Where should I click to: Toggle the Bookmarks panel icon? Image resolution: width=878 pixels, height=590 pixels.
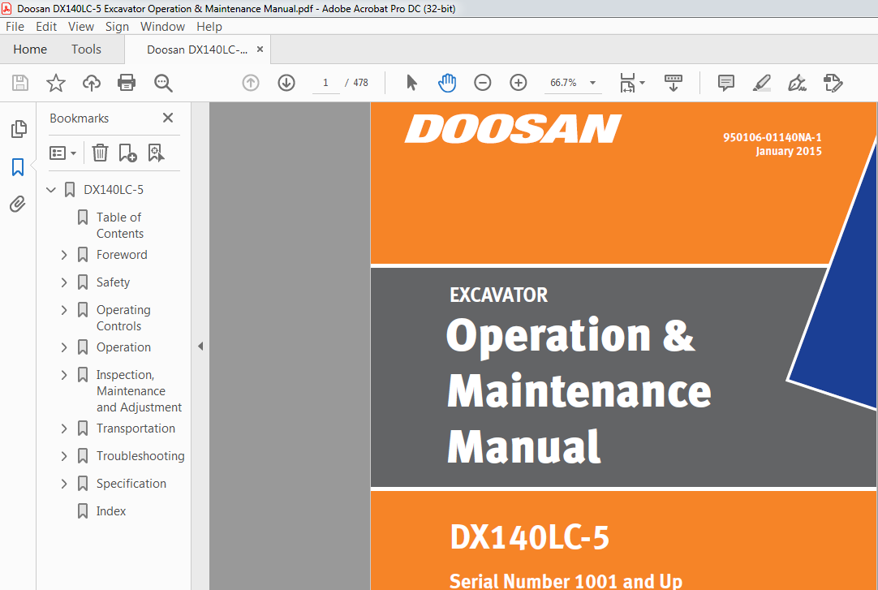click(x=18, y=167)
